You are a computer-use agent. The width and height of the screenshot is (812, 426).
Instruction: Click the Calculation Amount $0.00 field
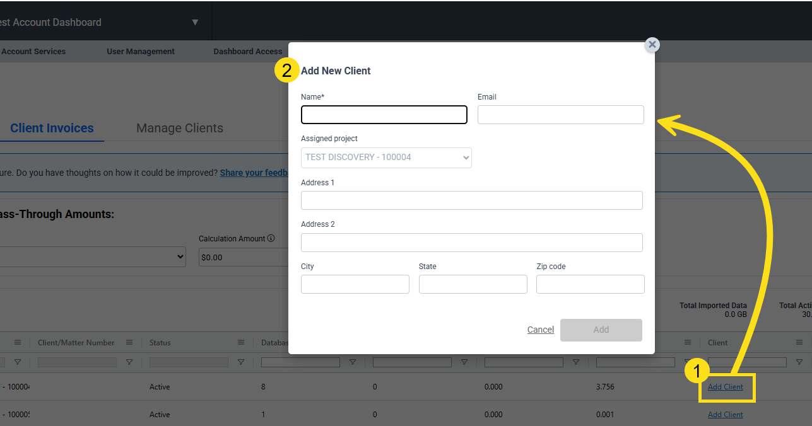(244, 257)
